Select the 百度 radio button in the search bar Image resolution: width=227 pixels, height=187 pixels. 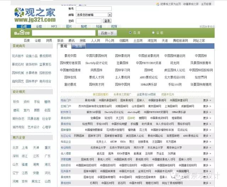(x=130, y=33)
